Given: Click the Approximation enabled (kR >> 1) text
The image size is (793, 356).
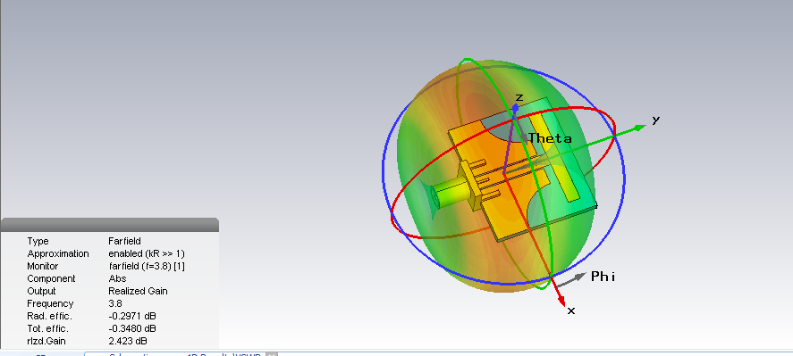Looking at the screenshot, I should (147, 253).
